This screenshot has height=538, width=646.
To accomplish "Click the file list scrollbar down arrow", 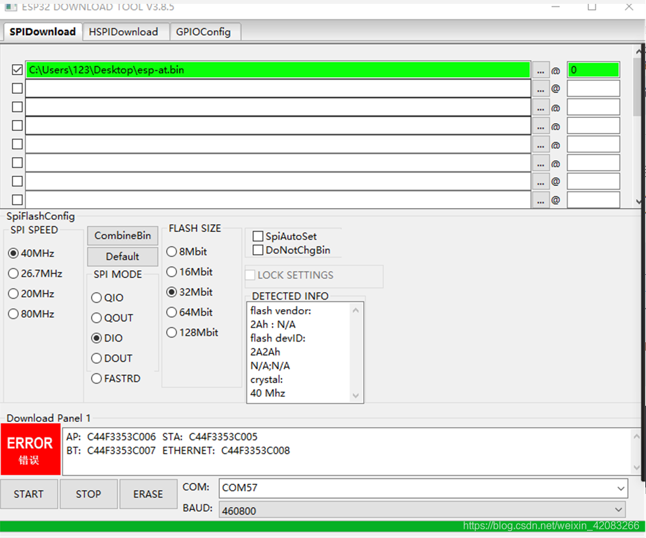I will tap(639, 202).
